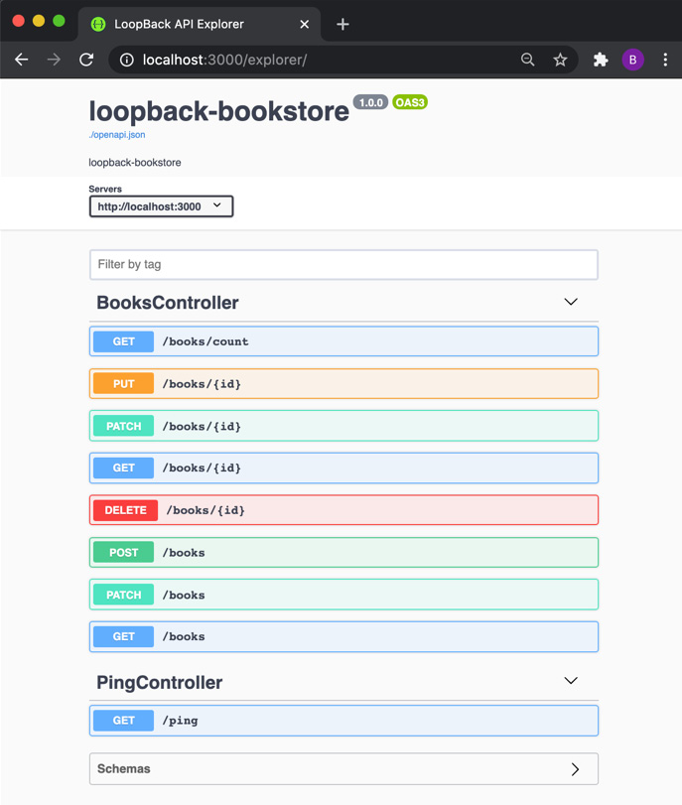The image size is (682, 805).
Task: Click the loopback-bookstore title
Action: 218,112
